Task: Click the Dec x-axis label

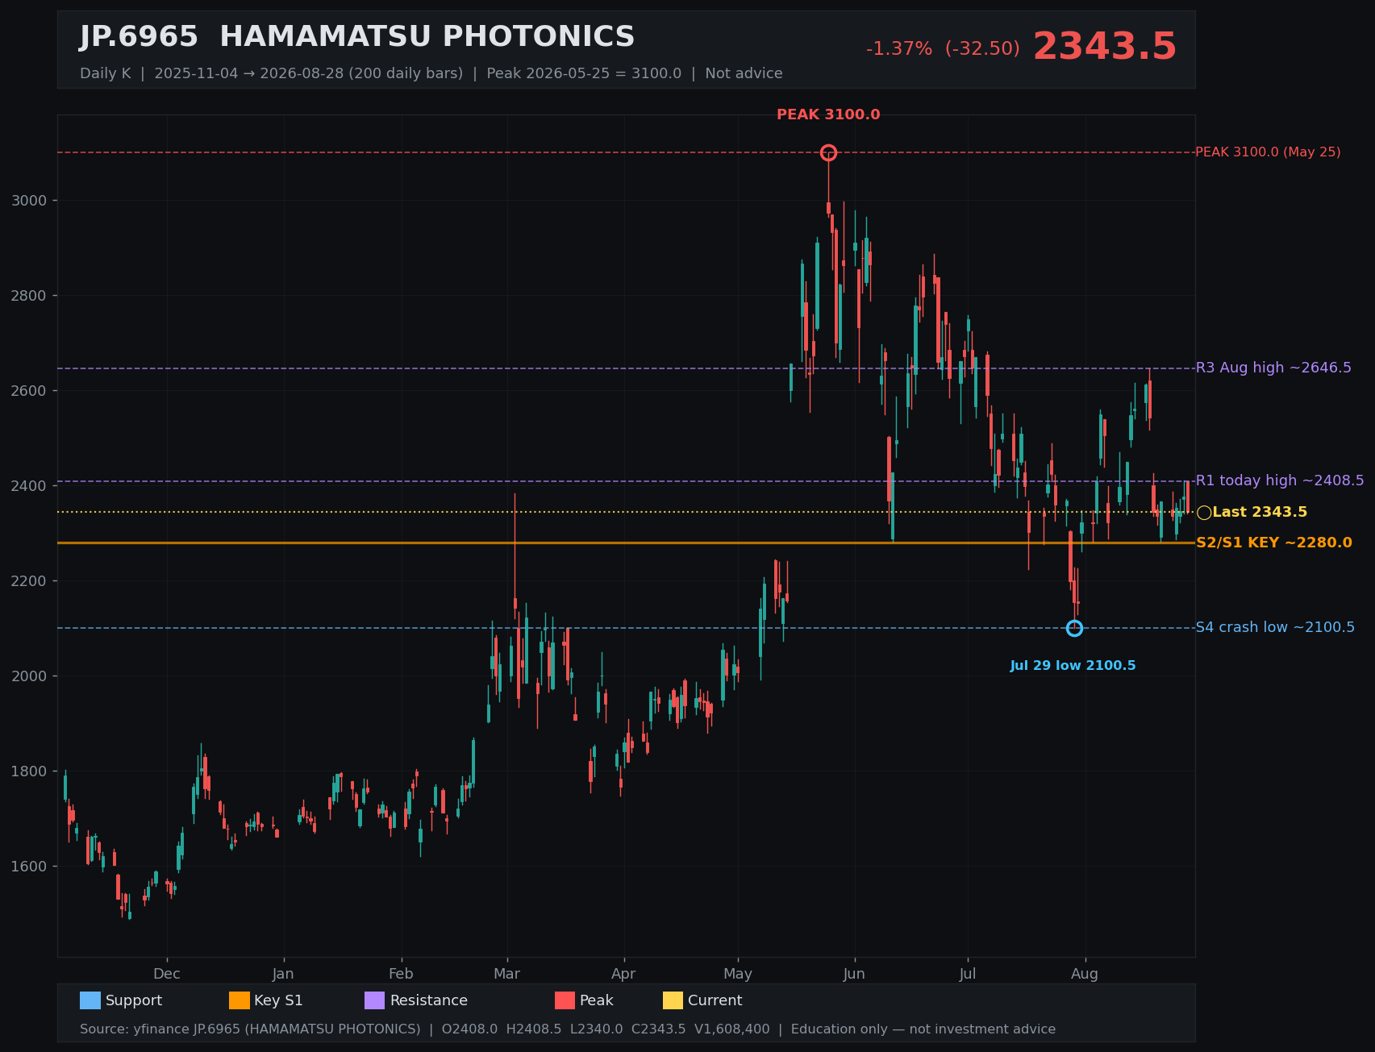Action: pyautogui.click(x=167, y=974)
